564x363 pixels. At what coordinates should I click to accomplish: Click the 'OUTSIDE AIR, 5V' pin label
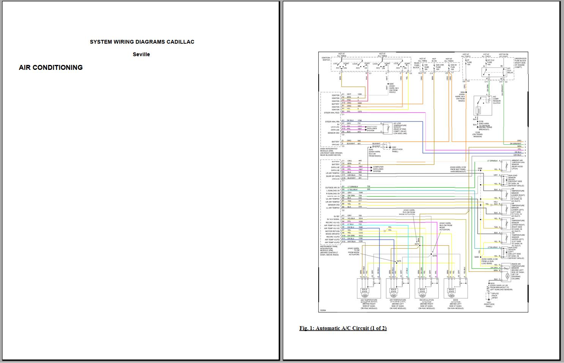(x=332, y=188)
